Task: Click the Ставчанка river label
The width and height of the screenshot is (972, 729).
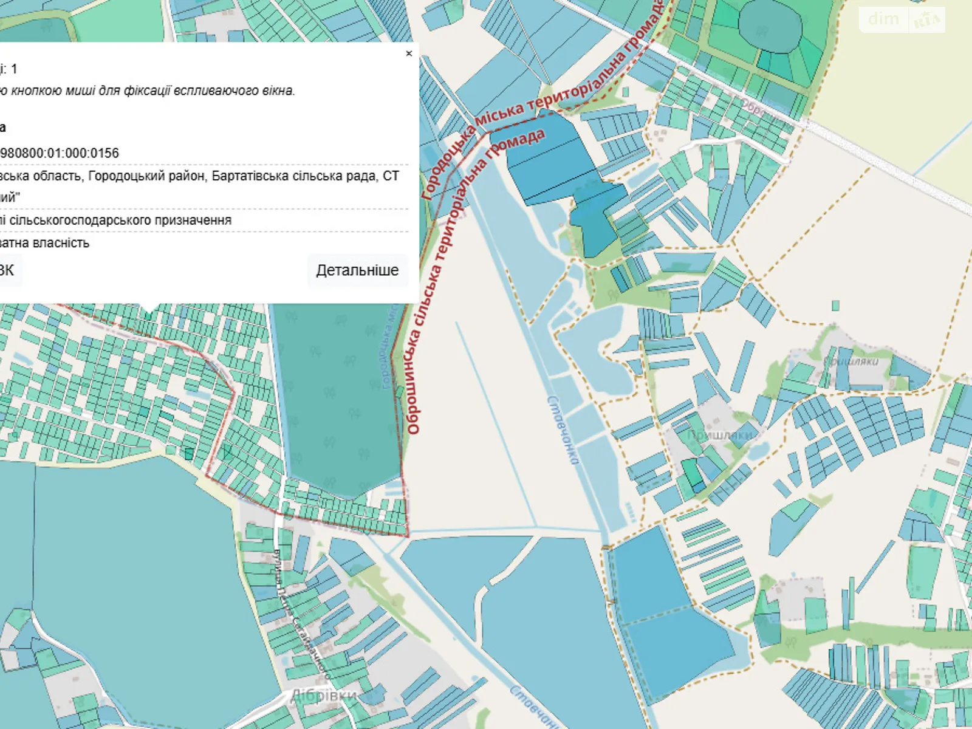Action: pyautogui.click(x=563, y=430)
